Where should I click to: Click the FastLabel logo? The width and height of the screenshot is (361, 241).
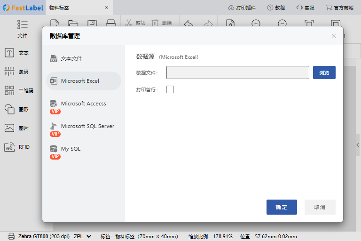pos(23,8)
